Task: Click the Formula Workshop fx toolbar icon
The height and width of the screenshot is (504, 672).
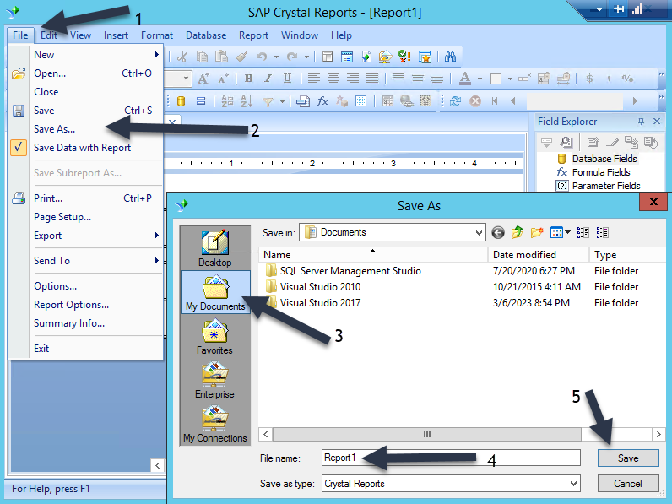Action: tap(322, 100)
